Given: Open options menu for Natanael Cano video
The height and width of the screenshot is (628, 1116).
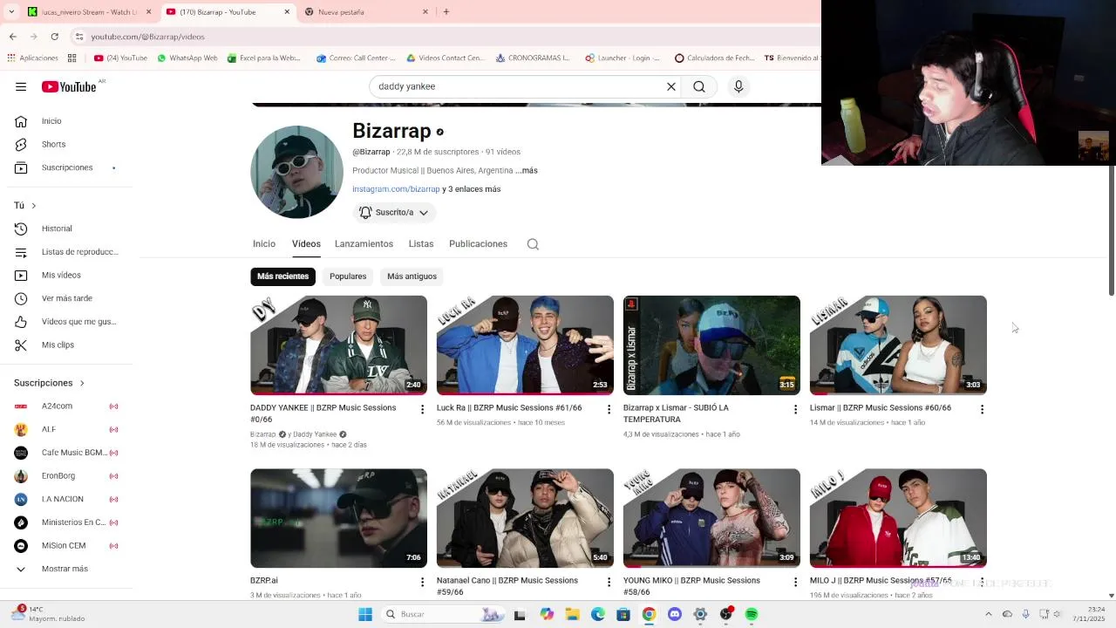Looking at the screenshot, I should coord(609,582).
